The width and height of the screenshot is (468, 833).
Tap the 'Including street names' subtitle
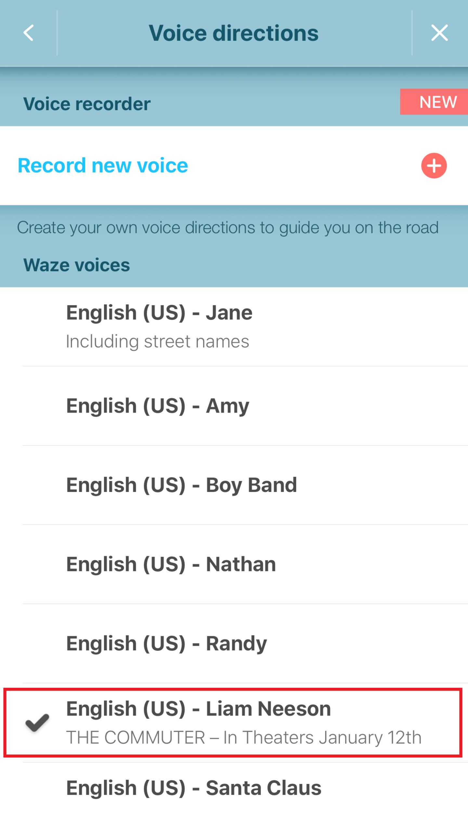click(x=157, y=341)
